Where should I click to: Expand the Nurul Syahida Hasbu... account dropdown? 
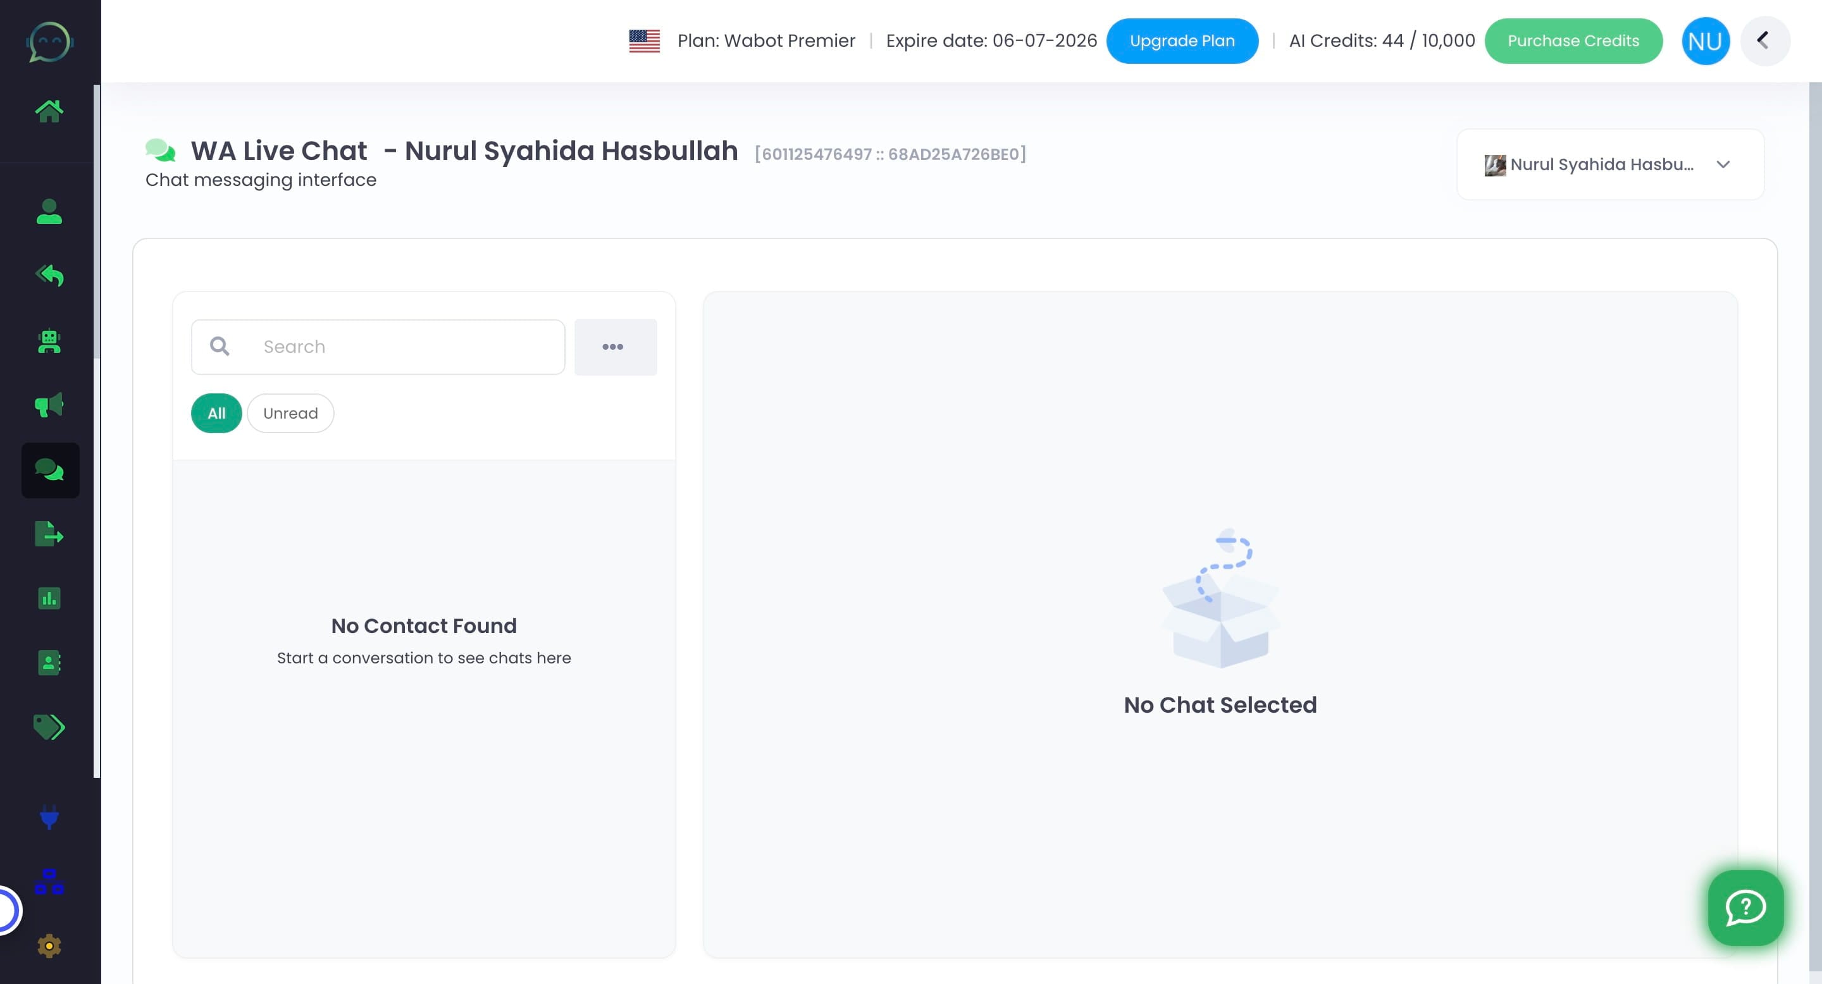(1609, 164)
